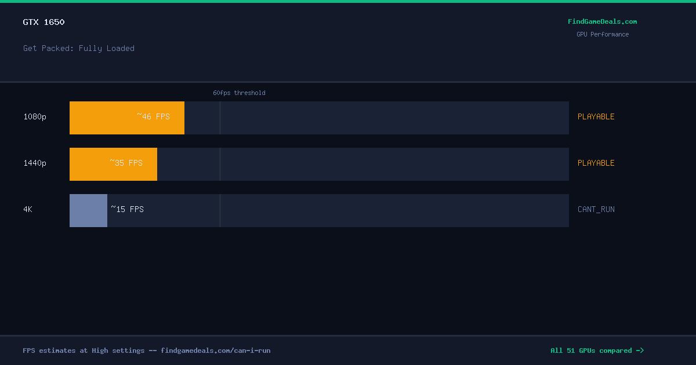The height and width of the screenshot is (365, 696).
Task: Click the GTX 1650 title
Action: (44, 22)
